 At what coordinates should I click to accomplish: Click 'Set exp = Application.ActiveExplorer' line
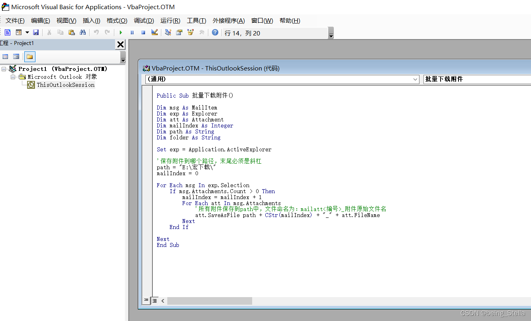tap(214, 149)
